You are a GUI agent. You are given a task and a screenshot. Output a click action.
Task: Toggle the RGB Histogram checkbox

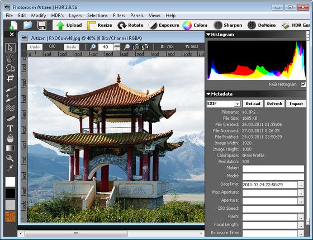tap(303, 84)
